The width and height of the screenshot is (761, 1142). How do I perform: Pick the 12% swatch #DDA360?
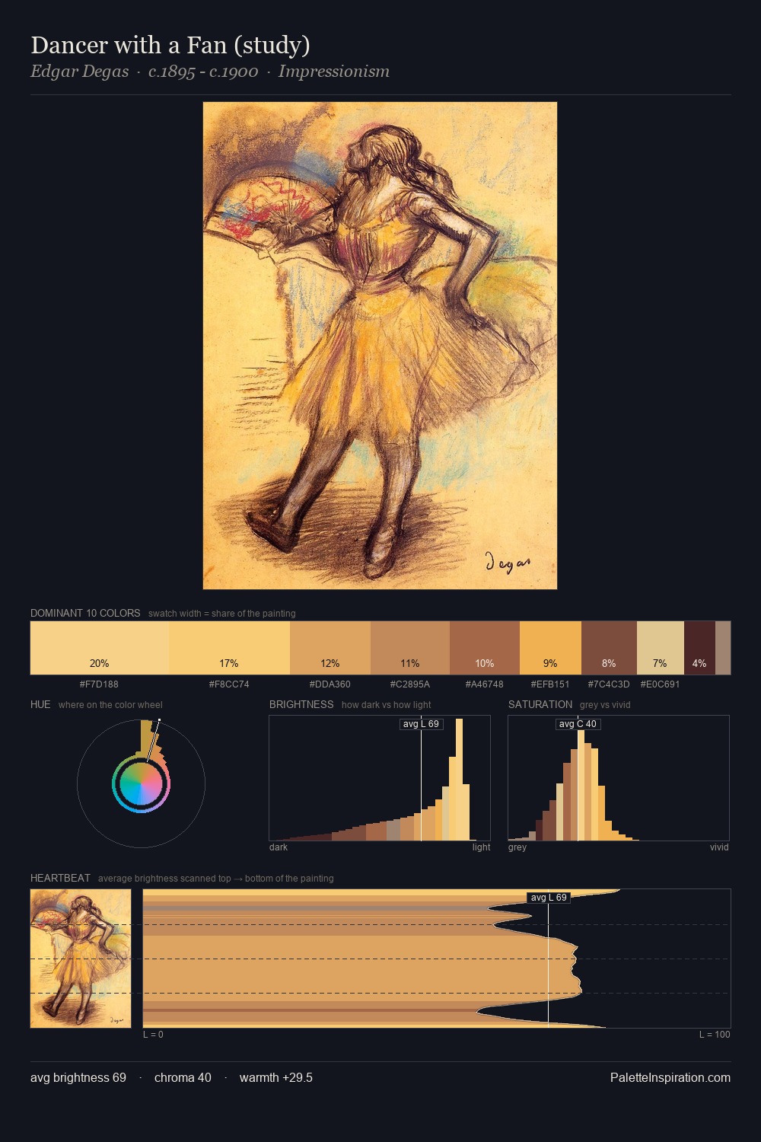pos(330,648)
